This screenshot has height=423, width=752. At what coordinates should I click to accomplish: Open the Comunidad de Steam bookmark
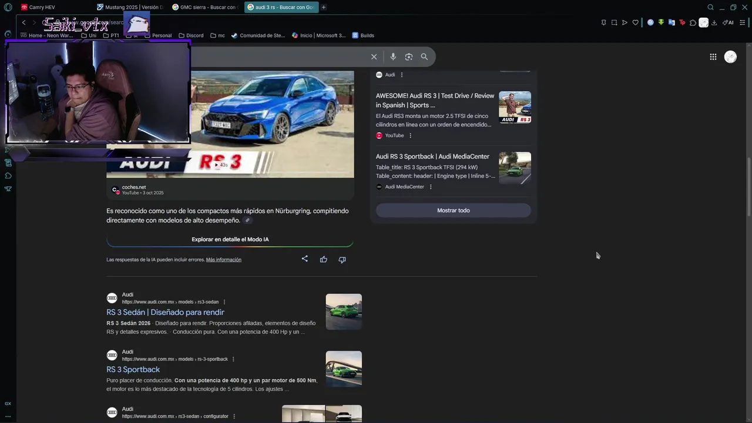pos(258,35)
